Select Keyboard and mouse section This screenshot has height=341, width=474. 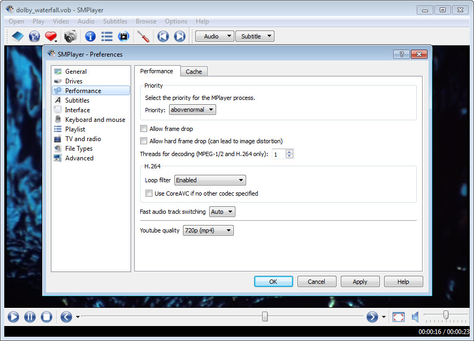pos(91,120)
